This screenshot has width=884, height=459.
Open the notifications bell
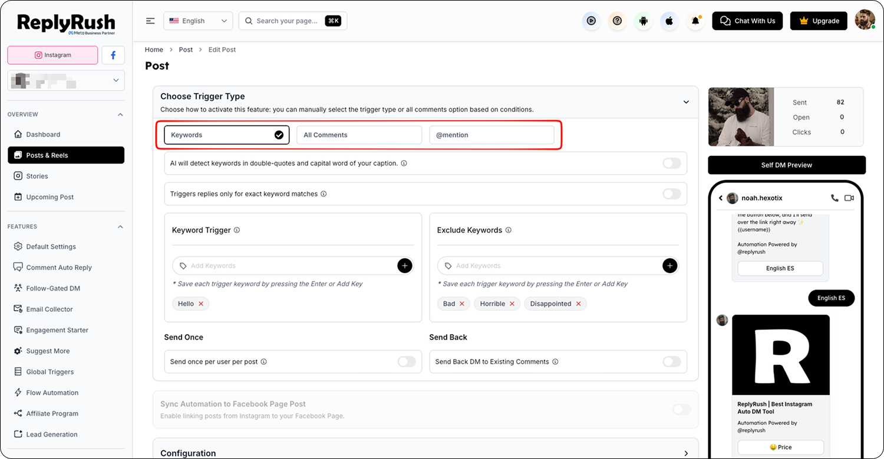click(x=695, y=21)
